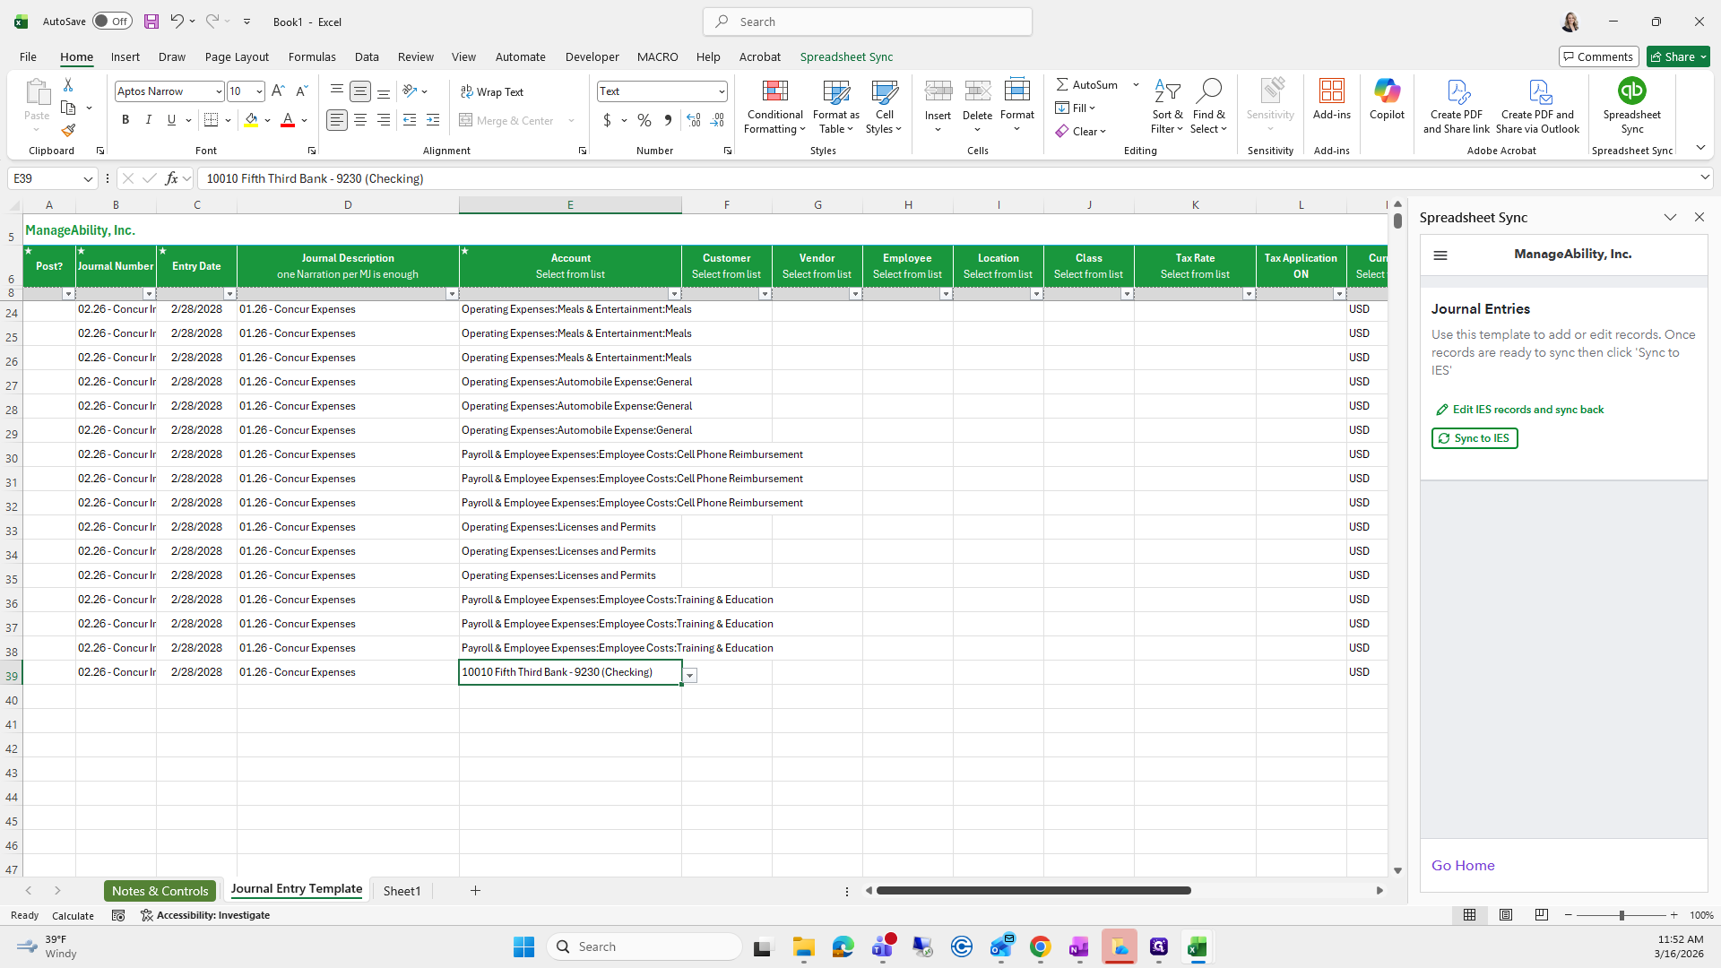Viewport: 1721px width, 968px height.
Task: Click the Sync to IES button
Action: (x=1475, y=438)
